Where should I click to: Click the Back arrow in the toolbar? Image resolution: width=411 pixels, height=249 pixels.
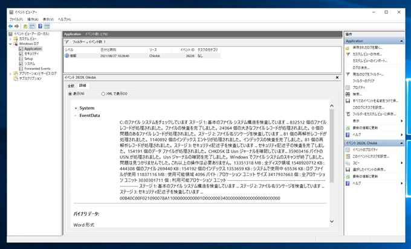[10, 26]
